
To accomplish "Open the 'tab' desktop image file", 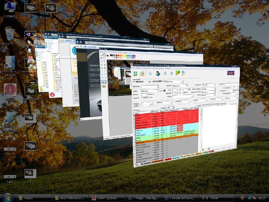I will (10, 151).
